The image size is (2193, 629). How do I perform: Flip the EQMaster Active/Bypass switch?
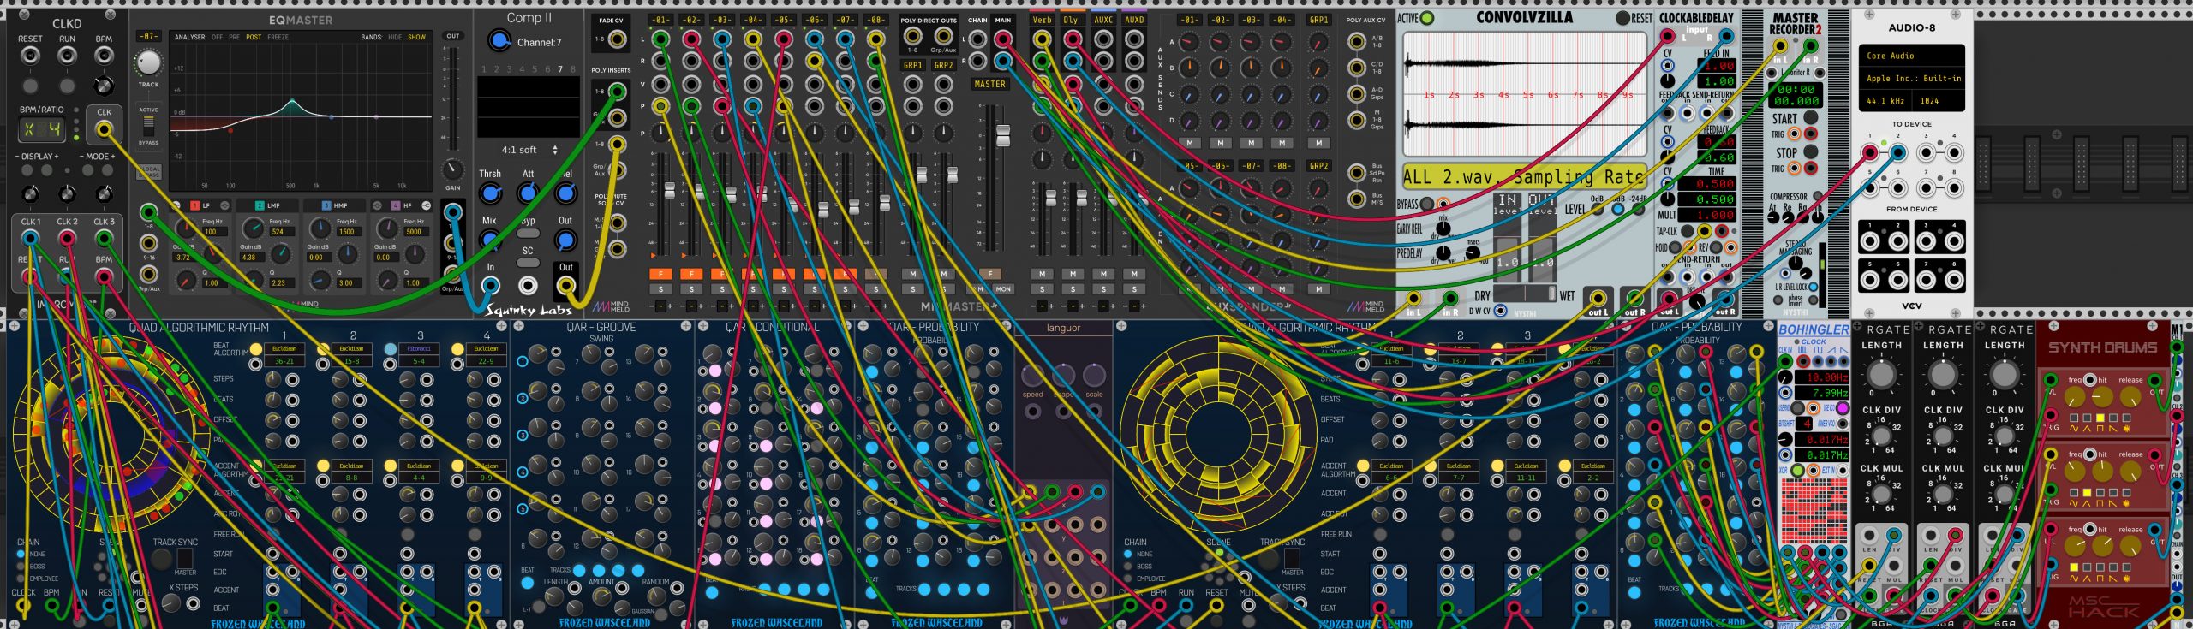coord(148,126)
